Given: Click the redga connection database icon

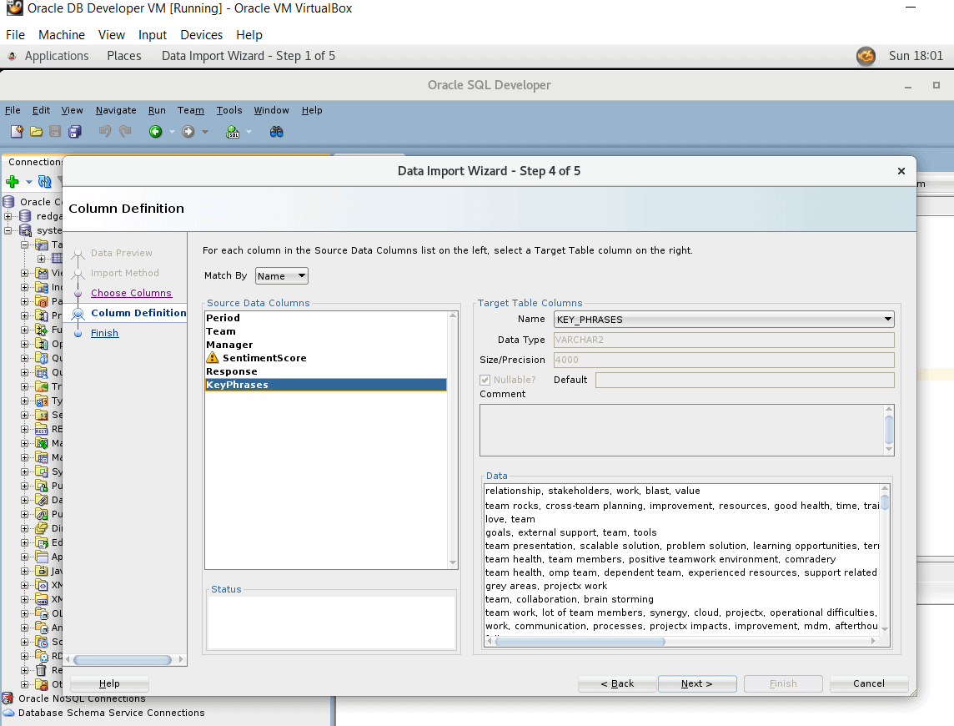Looking at the screenshot, I should click(x=25, y=216).
